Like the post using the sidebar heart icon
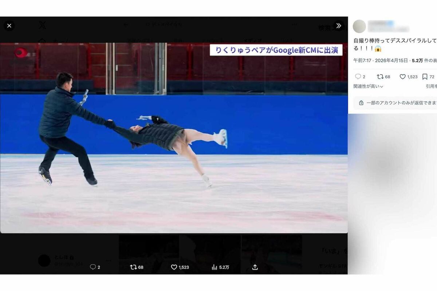The width and height of the screenshot is (437, 291). 403,77
